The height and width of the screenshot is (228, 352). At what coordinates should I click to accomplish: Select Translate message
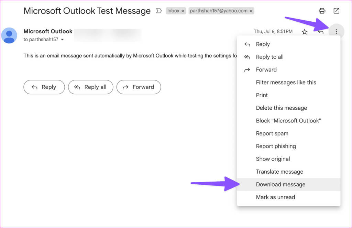(289, 172)
